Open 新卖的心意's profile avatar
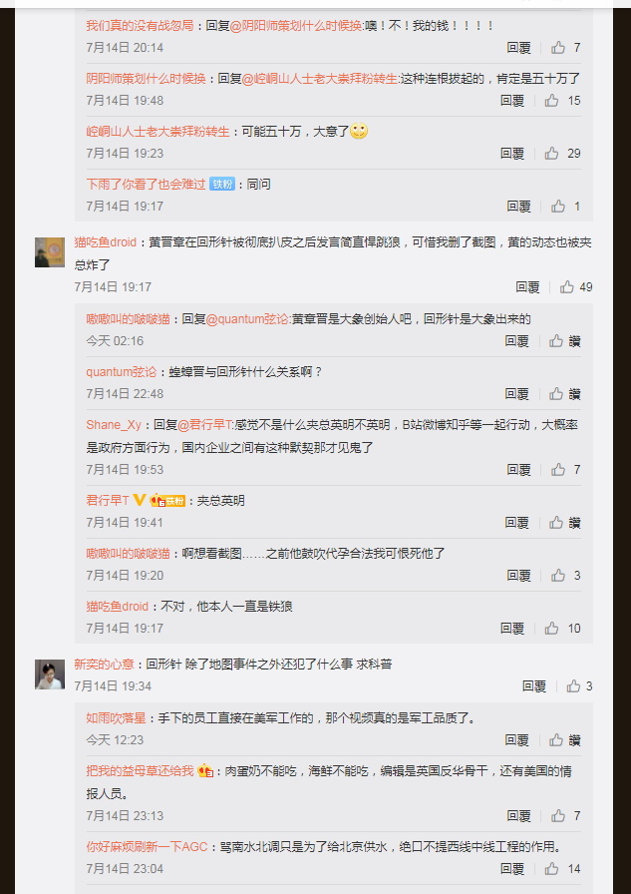631x894 pixels. (50, 673)
